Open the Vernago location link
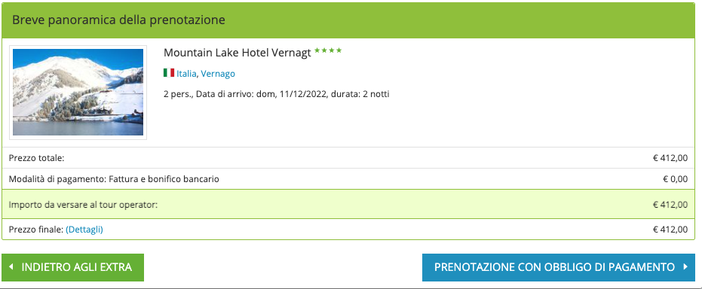702x289 pixels. point(218,74)
